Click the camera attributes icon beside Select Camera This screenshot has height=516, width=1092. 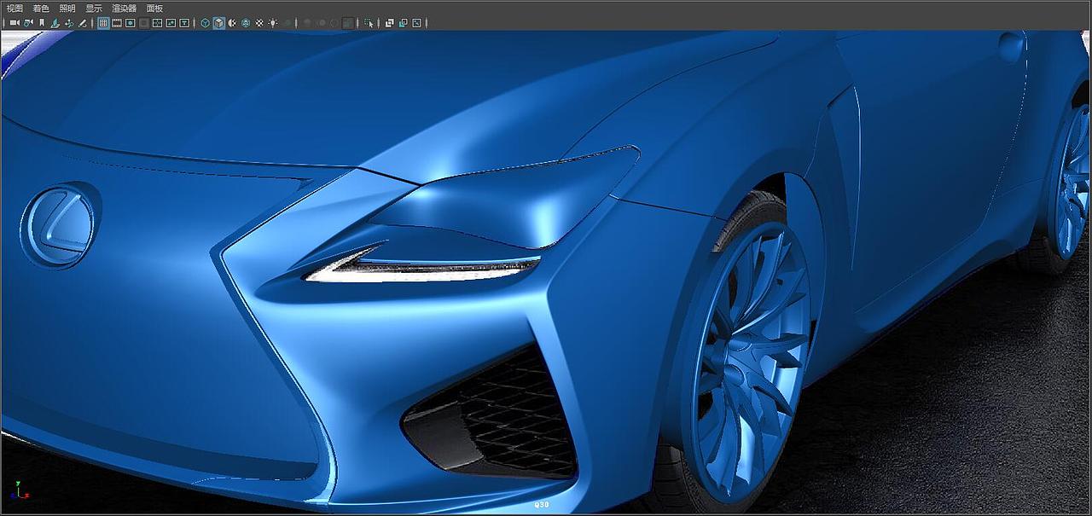(28, 23)
